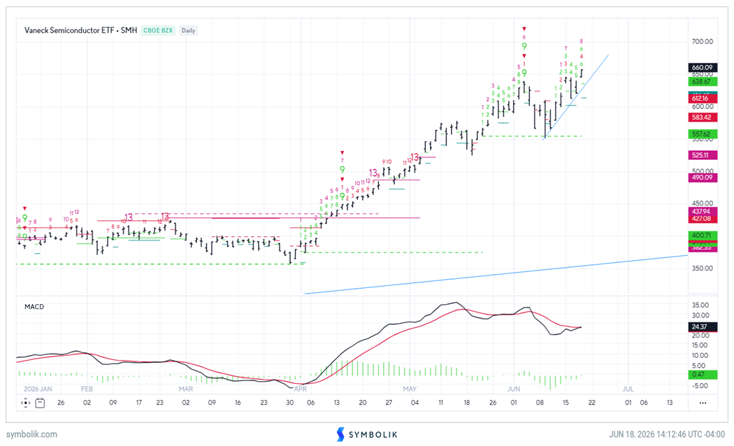
Task: Click the 17 date tick on time axis
Action: coord(139,403)
